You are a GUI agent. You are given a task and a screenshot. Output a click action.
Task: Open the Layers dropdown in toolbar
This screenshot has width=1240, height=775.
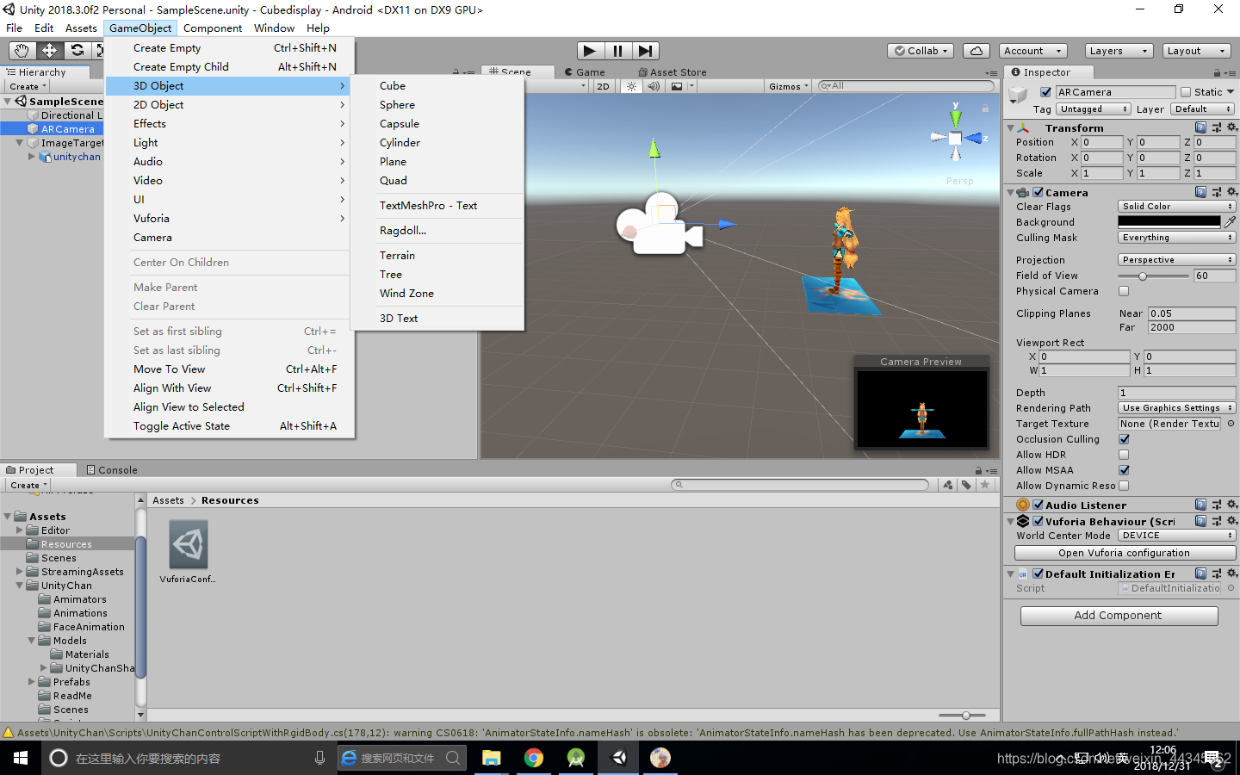1118,51
